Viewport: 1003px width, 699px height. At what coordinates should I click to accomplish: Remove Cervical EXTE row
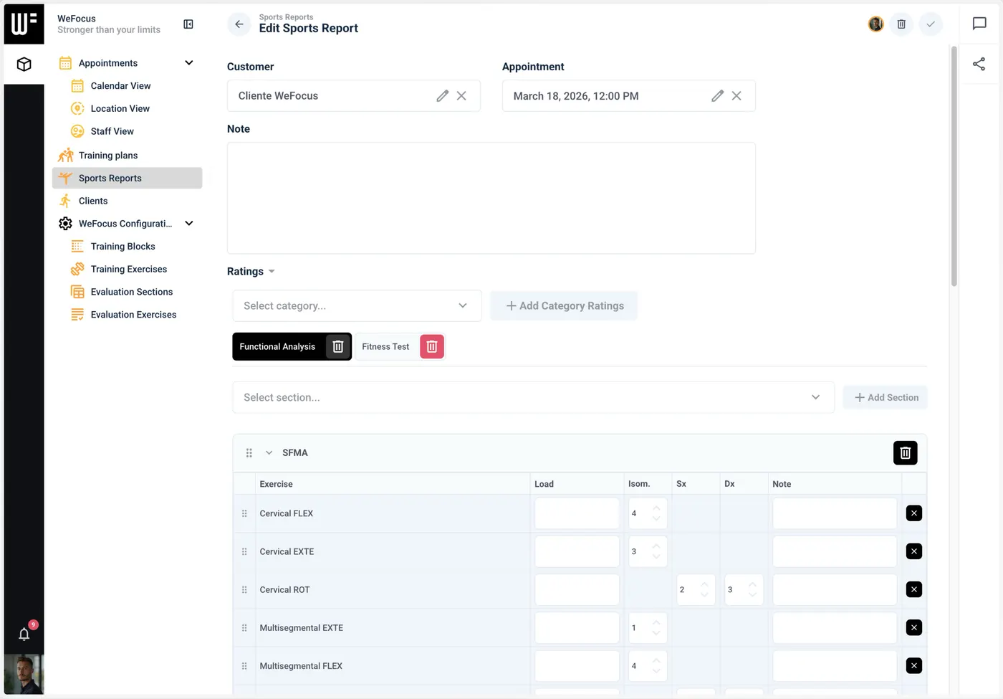tap(914, 551)
